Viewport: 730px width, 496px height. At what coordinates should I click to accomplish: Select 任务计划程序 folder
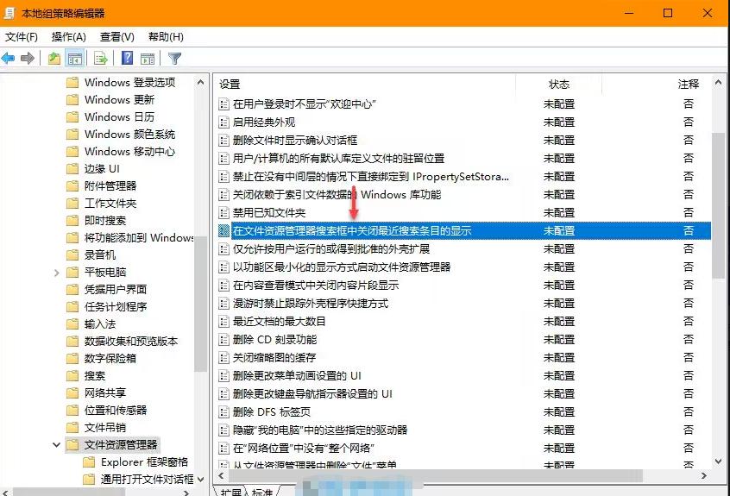(116, 306)
